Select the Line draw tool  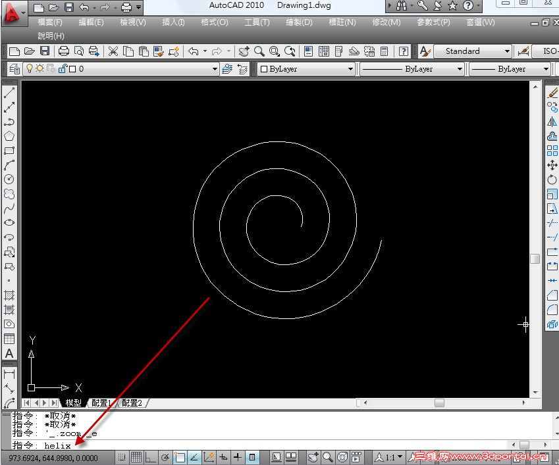point(9,93)
